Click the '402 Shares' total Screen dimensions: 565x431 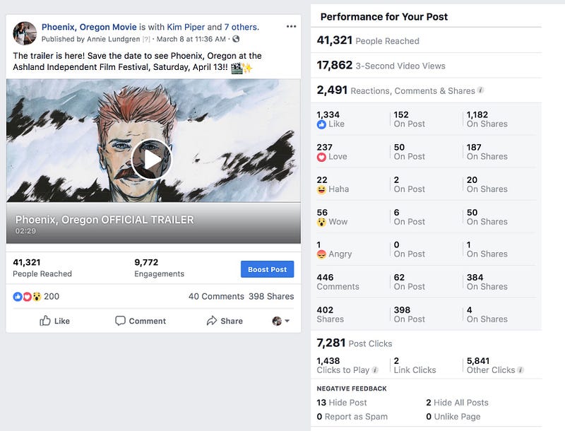(330, 314)
